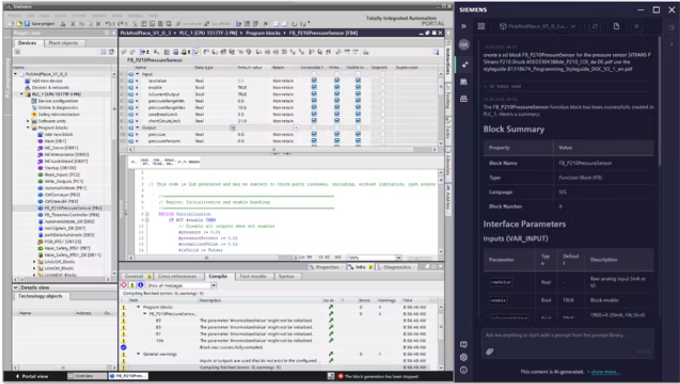Click the new document icon in Siemens header
Screen dimensions: 680x384
(615, 26)
